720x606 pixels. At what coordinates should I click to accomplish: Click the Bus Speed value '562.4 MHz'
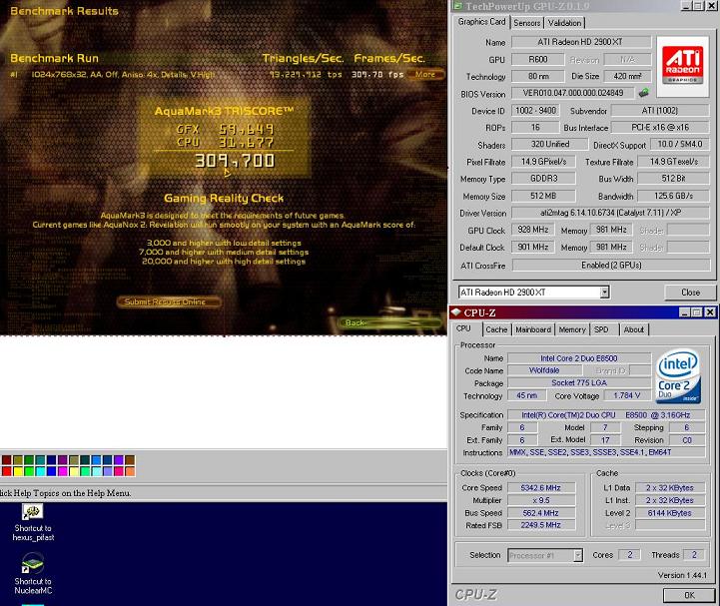541,513
